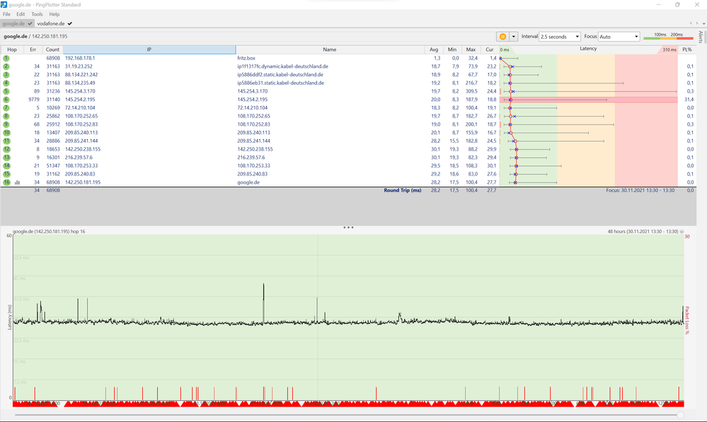Select hop 16 green circle icon
The width and height of the screenshot is (707, 422).
(x=6, y=182)
